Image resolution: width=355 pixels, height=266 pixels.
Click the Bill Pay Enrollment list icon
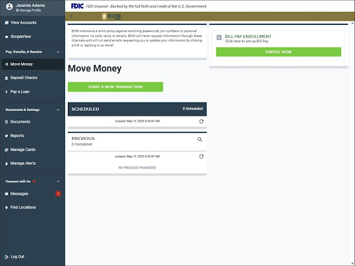click(219, 37)
